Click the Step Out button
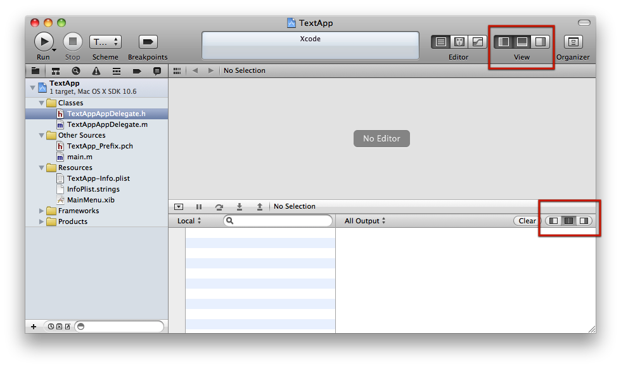 pos(259,207)
